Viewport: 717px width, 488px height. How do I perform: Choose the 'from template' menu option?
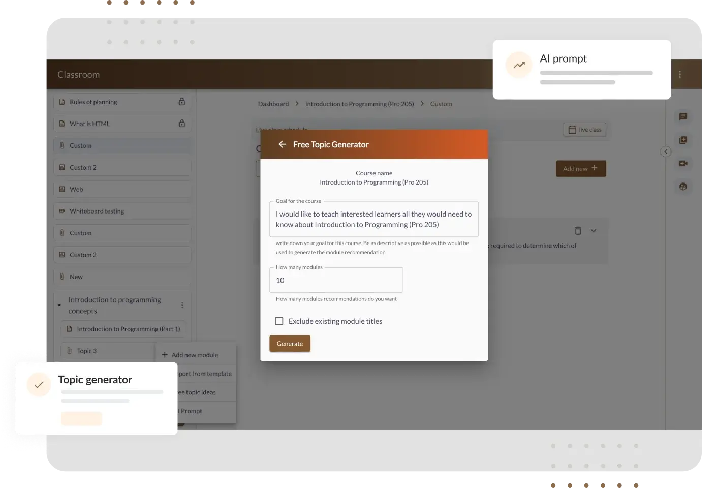click(x=205, y=374)
